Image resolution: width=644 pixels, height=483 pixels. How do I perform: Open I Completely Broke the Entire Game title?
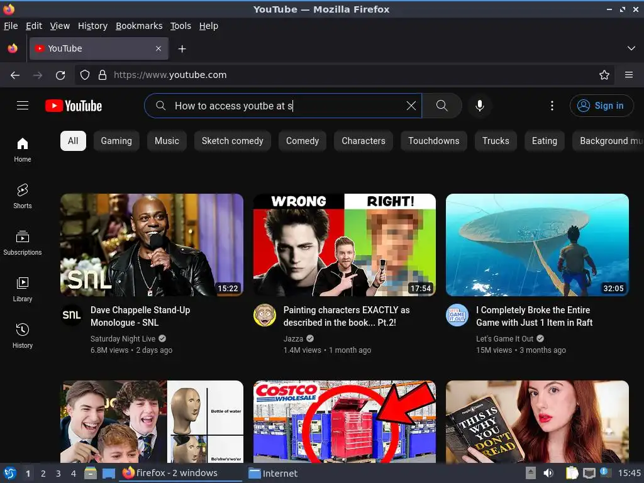tap(534, 316)
